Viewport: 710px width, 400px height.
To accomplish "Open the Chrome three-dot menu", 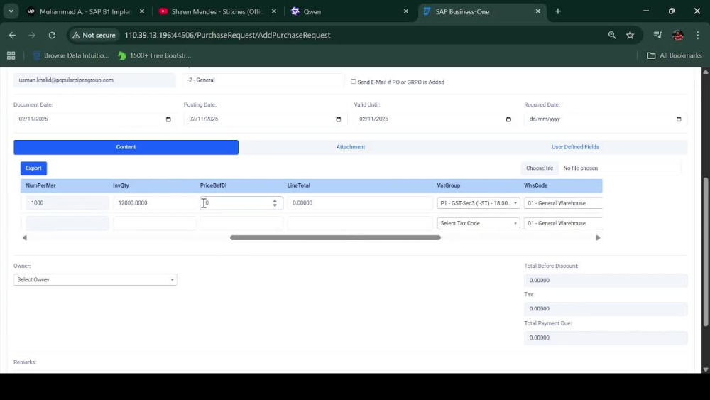I will coord(697,35).
